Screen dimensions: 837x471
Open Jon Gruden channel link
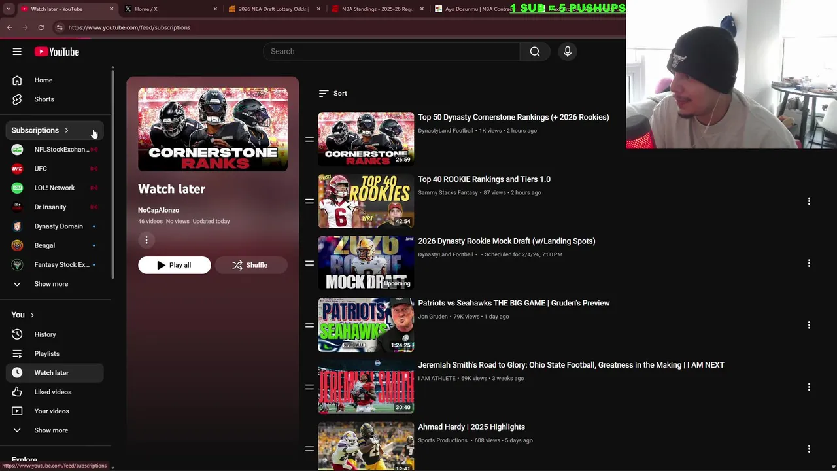coord(433,317)
